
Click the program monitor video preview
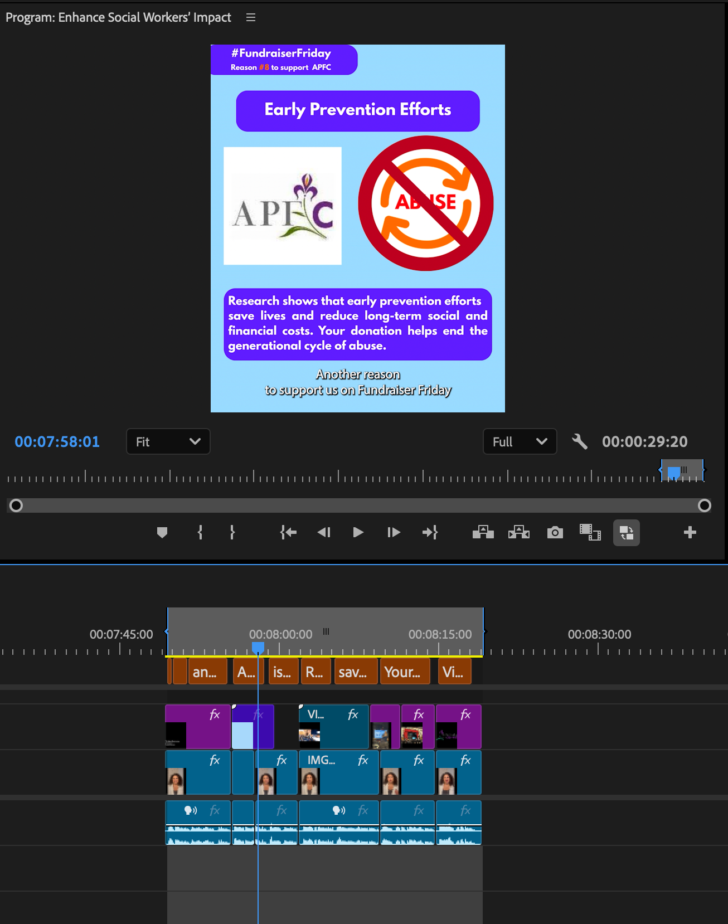tap(358, 228)
